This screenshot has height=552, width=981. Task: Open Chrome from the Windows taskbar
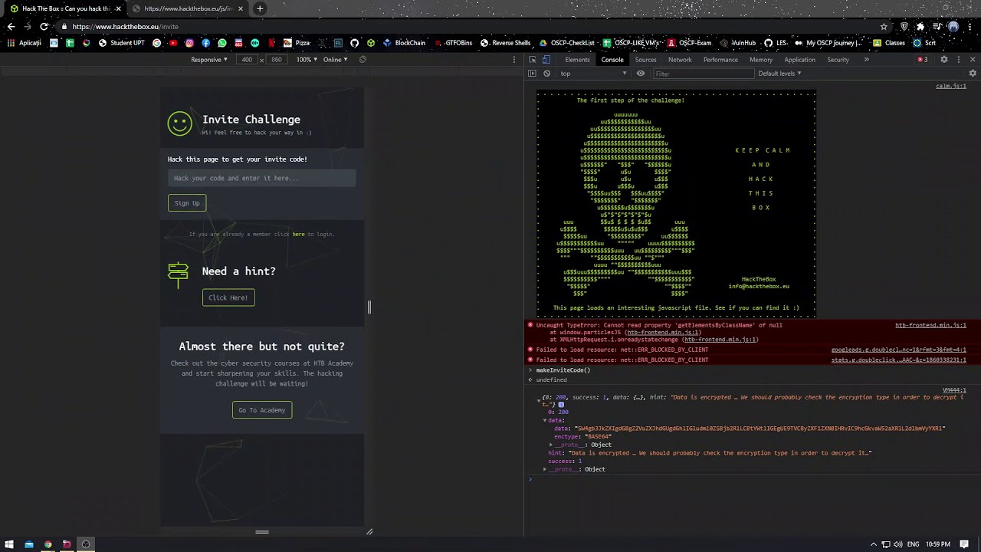pos(48,544)
